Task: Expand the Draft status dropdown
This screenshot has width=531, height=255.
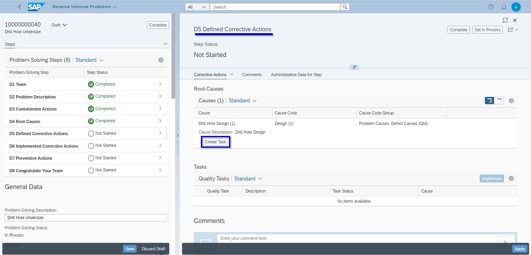Action: click(x=59, y=25)
